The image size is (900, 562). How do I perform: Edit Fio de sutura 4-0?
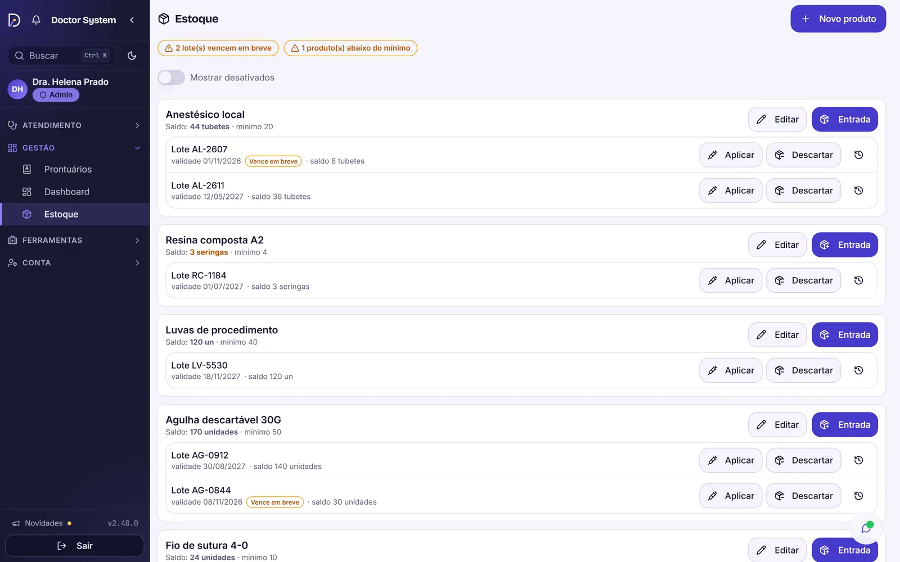777,550
